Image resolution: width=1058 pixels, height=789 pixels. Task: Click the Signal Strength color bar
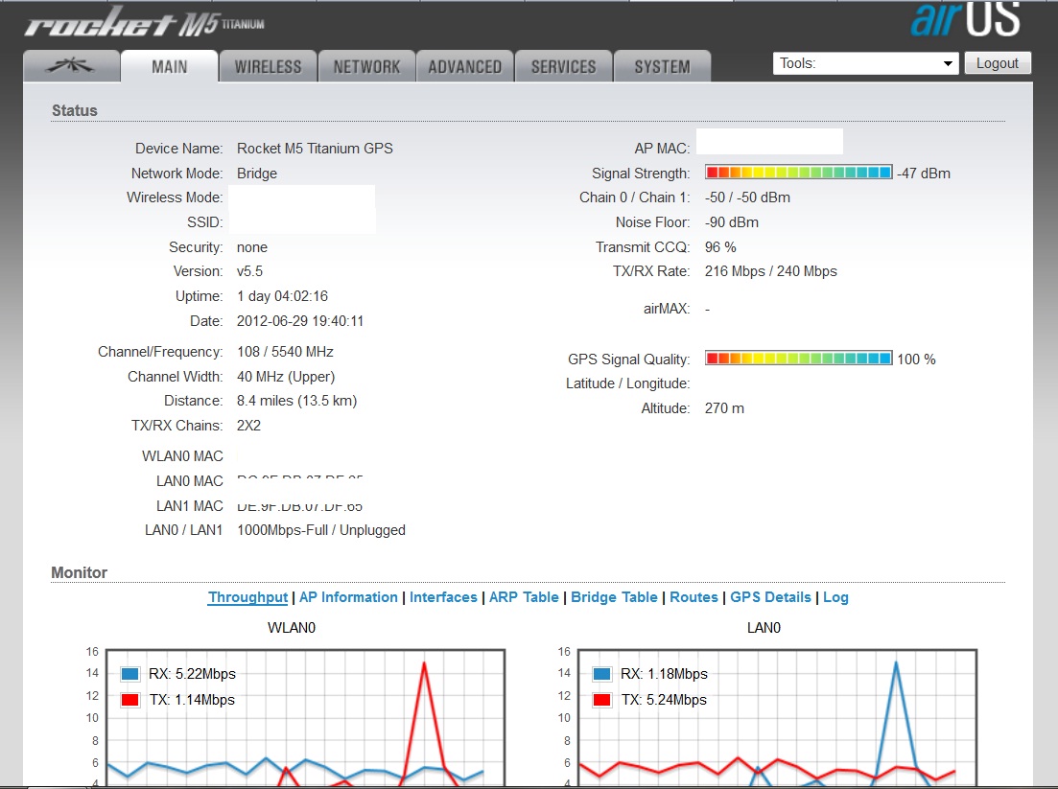pyautogui.click(x=798, y=173)
